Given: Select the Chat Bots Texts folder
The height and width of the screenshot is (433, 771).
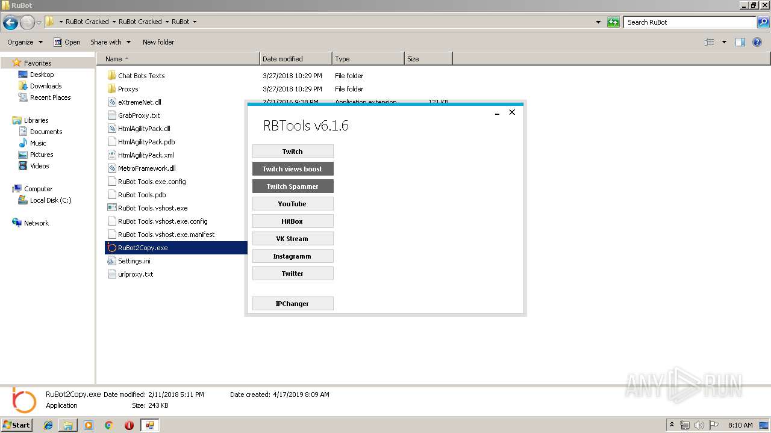Looking at the screenshot, I should pos(141,76).
